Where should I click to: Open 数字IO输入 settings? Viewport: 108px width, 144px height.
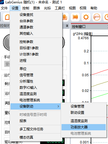pyautogui.click(x=36, y=88)
